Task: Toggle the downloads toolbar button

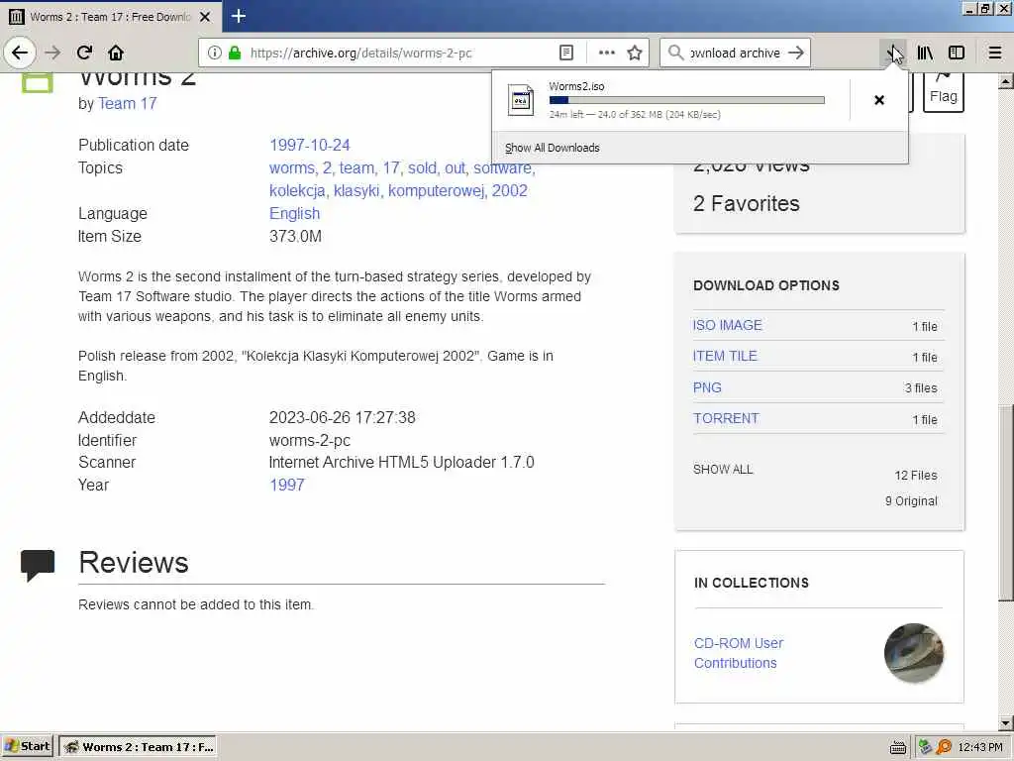Action: (x=893, y=53)
